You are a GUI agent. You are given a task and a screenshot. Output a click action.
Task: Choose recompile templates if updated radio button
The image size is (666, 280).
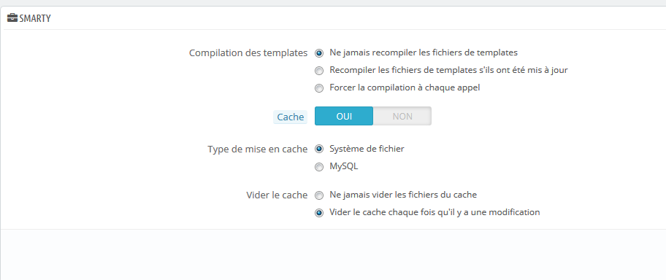[318, 71]
